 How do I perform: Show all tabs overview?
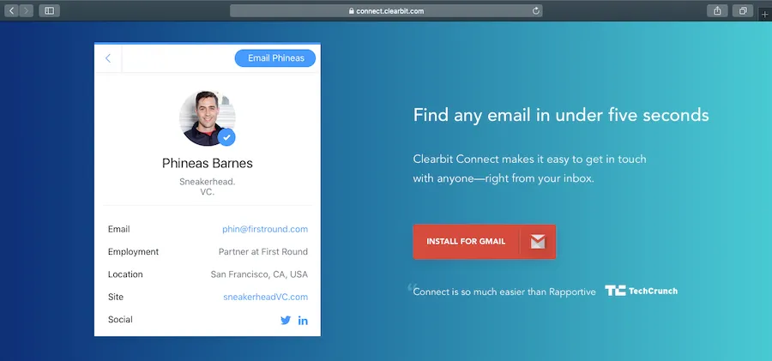click(743, 10)
